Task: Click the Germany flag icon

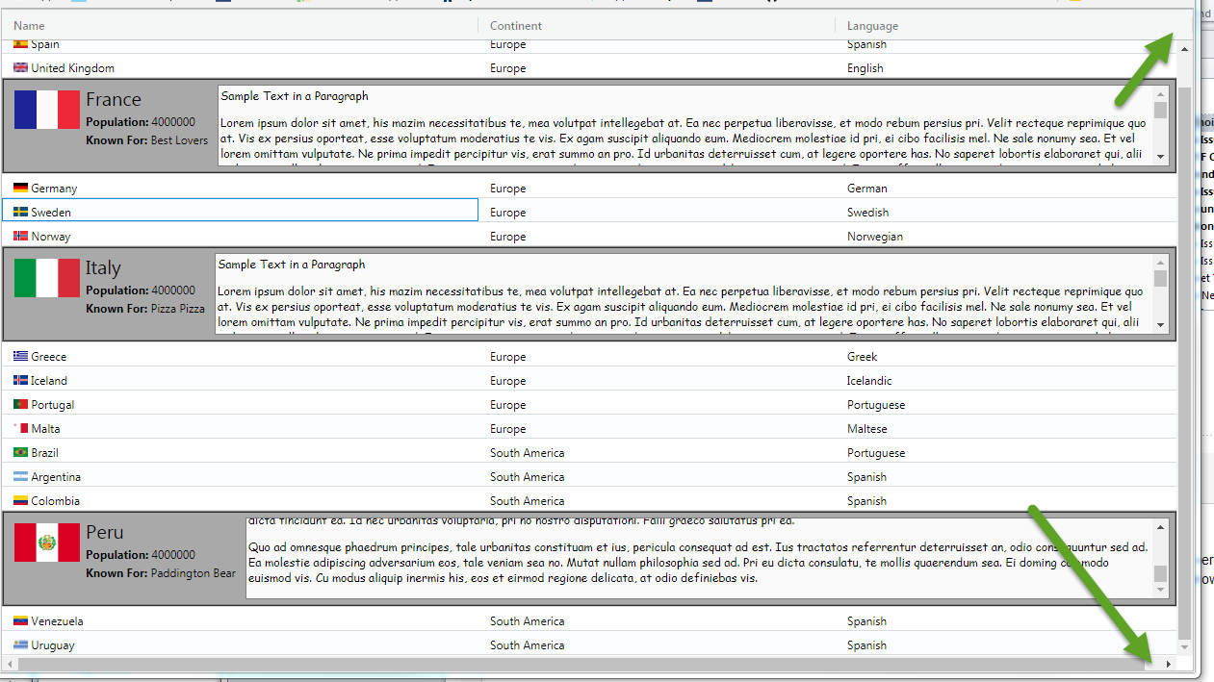Action: point(20,188)
